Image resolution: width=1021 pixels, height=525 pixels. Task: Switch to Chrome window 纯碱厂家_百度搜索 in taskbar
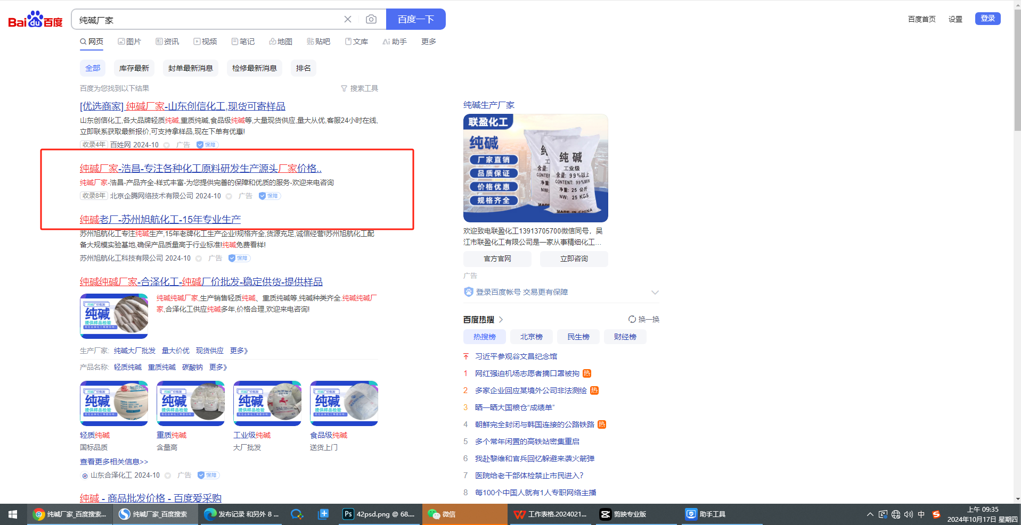[x=69, y=514]
